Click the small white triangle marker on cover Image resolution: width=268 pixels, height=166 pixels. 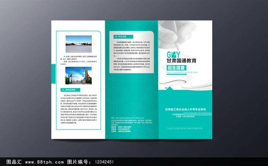pos(166,88)
